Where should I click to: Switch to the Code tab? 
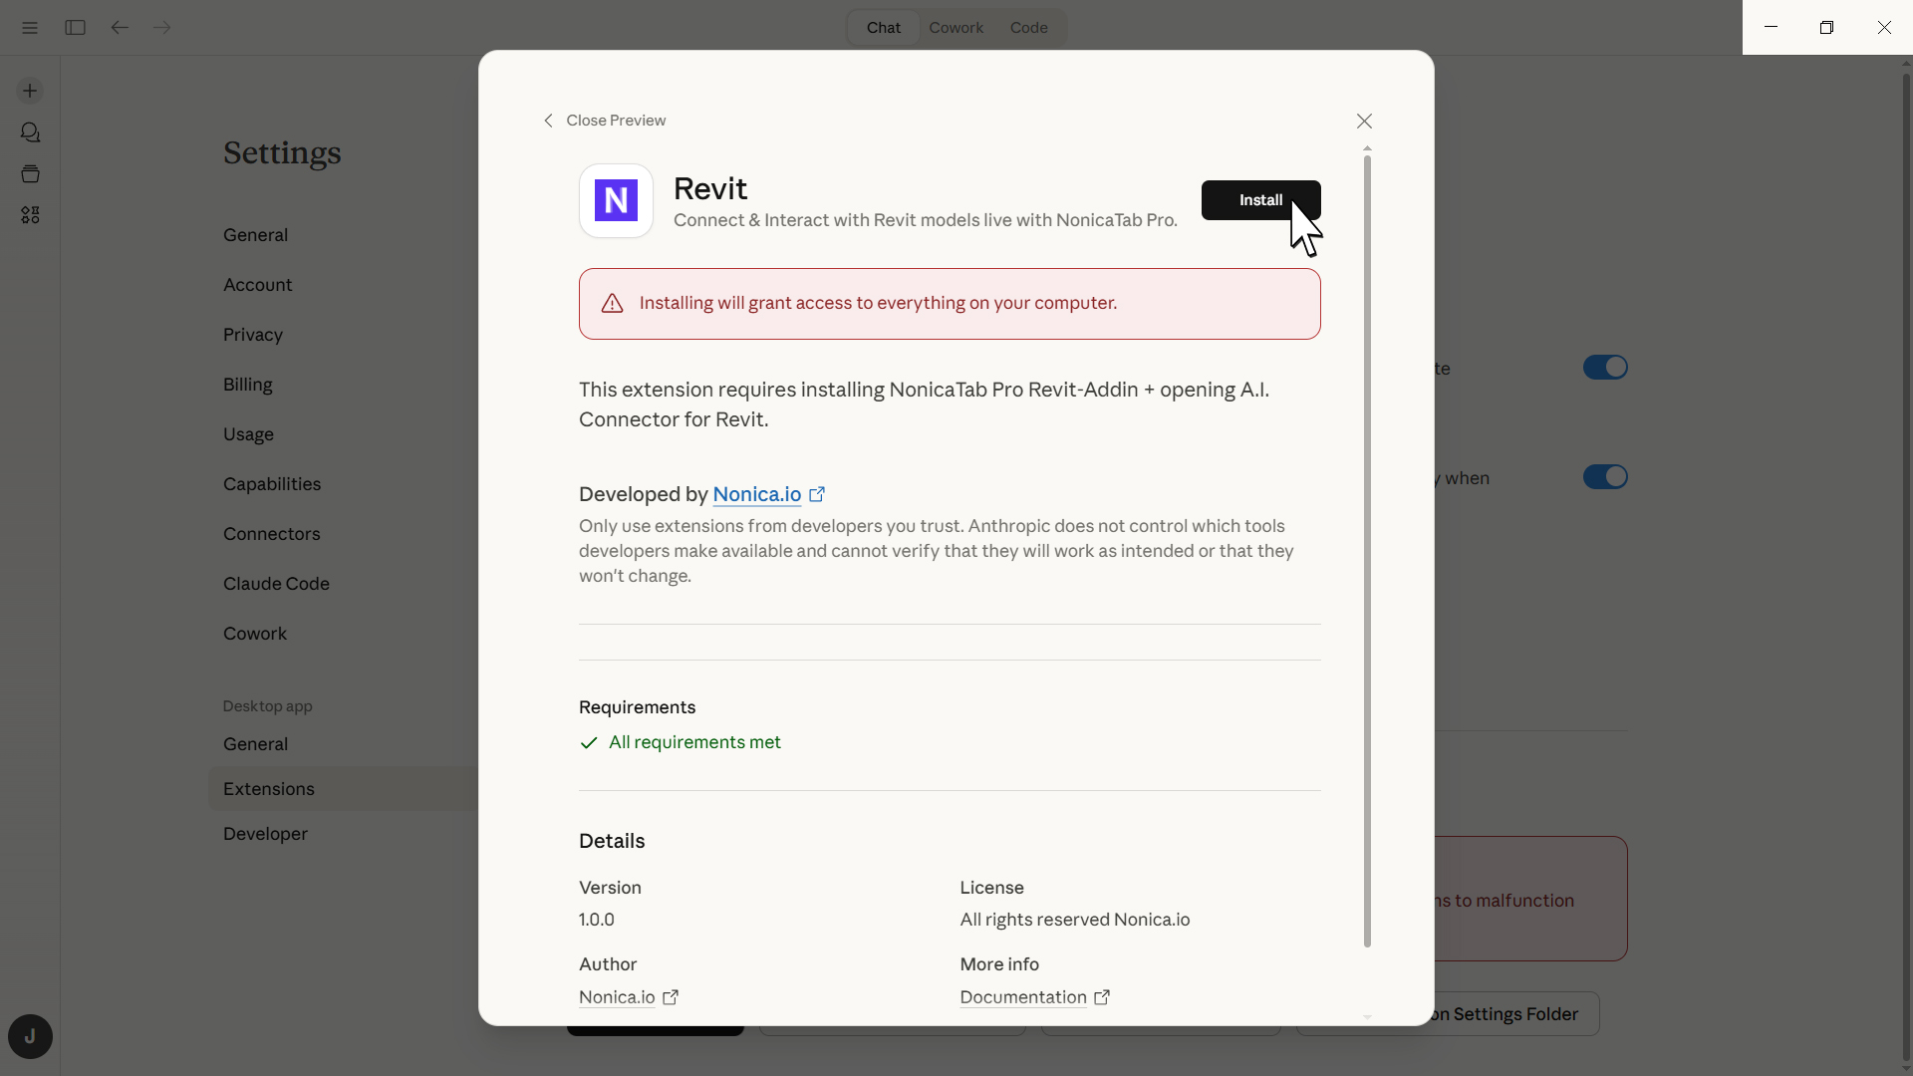tap(1028, 27)
